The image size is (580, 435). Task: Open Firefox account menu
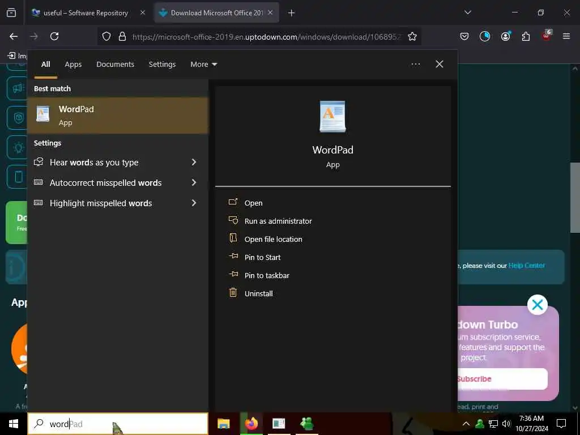[505, 36]
